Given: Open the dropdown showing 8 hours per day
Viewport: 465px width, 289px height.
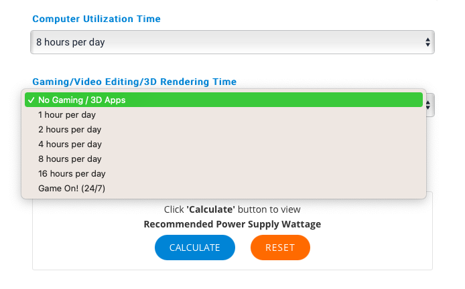Looking at the screenshot, I should click(232, 42).
